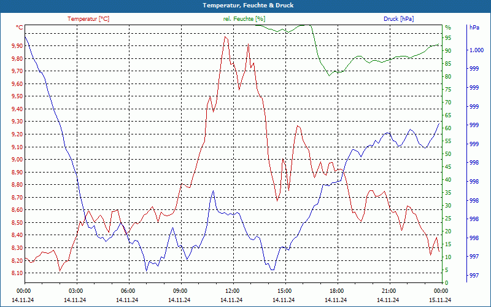Click the '9,80' temperature axis value

18,58
